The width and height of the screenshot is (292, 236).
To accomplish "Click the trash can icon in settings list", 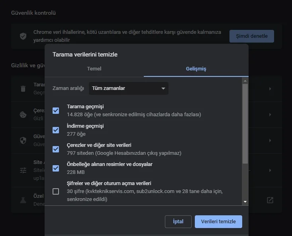I will [x=23, y=89].
